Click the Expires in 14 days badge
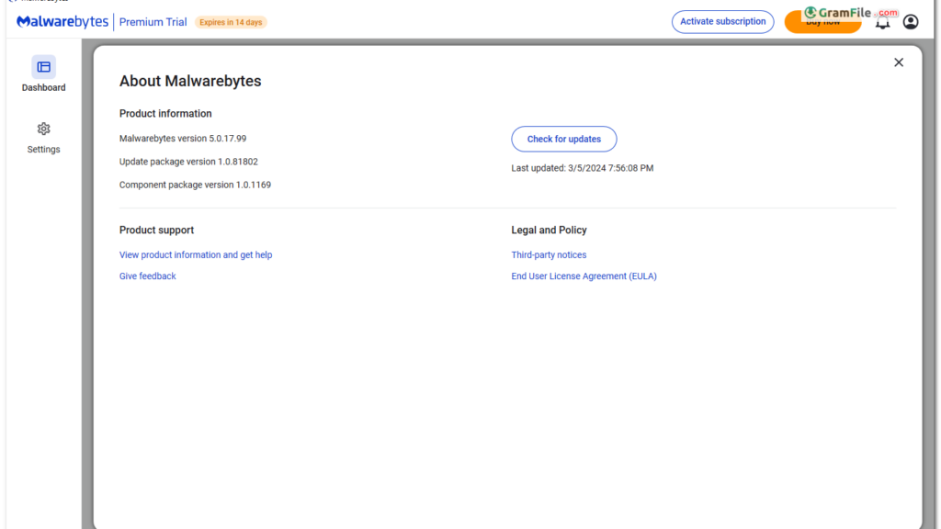941x529 pixels. tap(231, 23)
